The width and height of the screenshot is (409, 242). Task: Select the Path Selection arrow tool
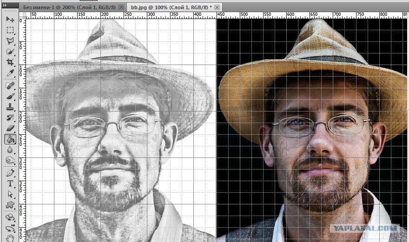coord(10,194)
